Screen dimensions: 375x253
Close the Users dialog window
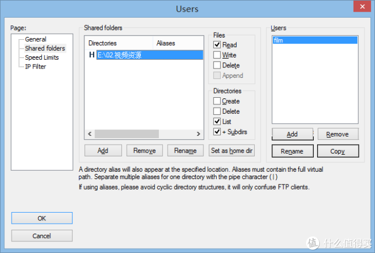tap(361, 9)
